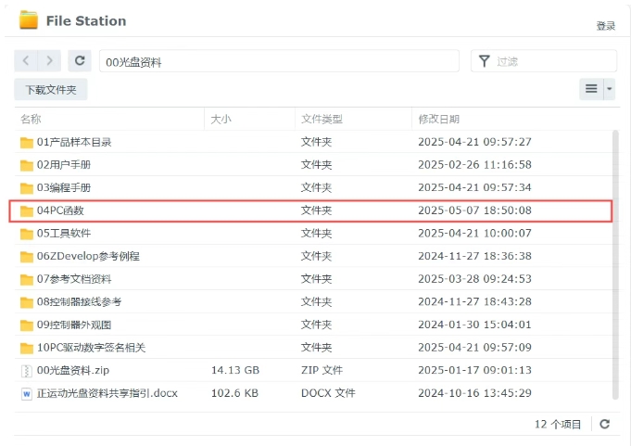The width and height of the screenshot is (631, 446).
Task: Go forward with the right arrow button
Action: tap(49, 61)
